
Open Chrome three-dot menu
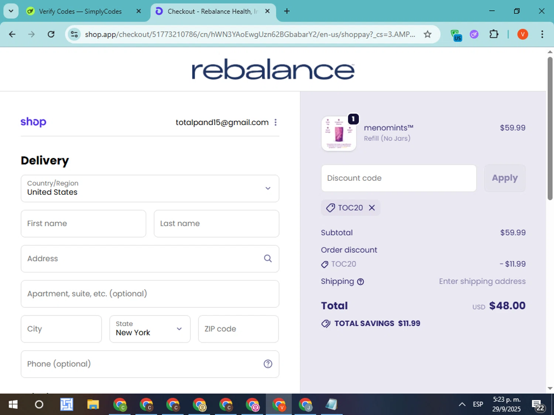tap(542, 34)
